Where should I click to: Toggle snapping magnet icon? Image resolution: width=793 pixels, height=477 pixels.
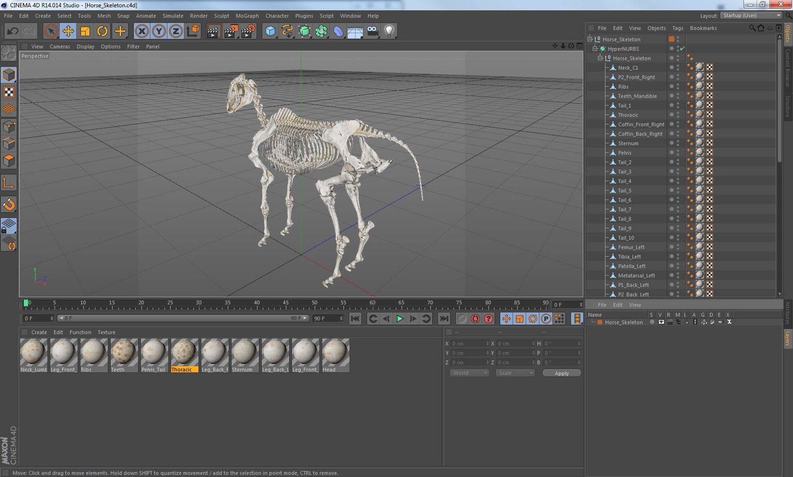tap(9, 204)
